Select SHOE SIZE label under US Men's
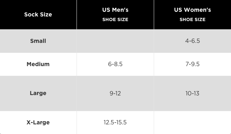The image size is (231, 134). (x=115, y=20)
